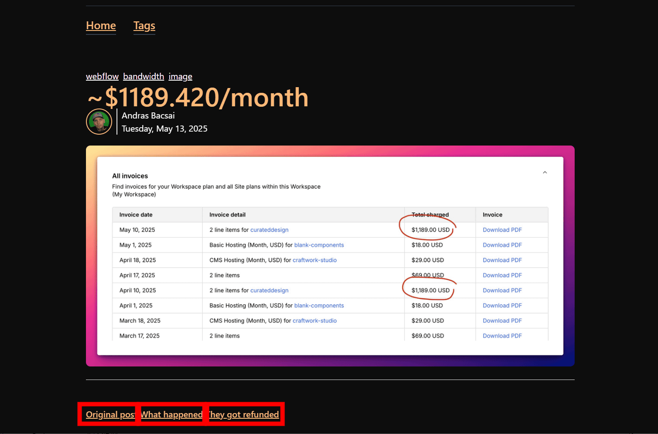Open blank-components link in May 1 row
The image size is (658, 434).
click(x=319, y=245)
